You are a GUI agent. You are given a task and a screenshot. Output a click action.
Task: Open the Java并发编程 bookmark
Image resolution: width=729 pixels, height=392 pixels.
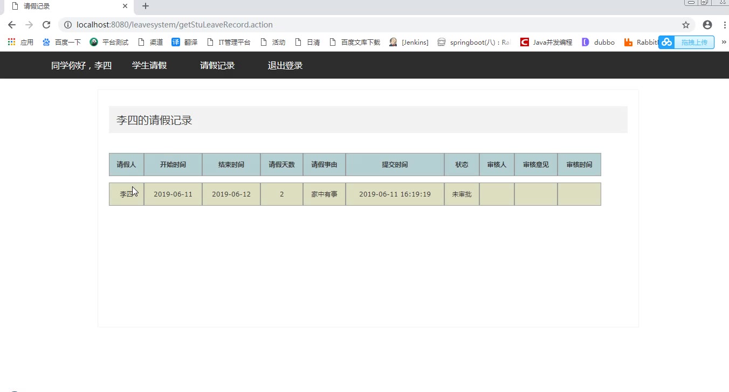pos(546,42)
